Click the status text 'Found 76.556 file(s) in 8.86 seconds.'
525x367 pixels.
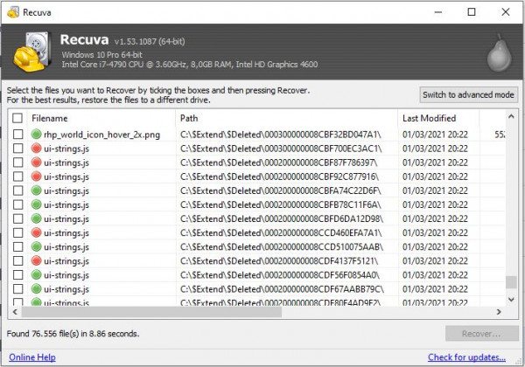click(73, 334)
